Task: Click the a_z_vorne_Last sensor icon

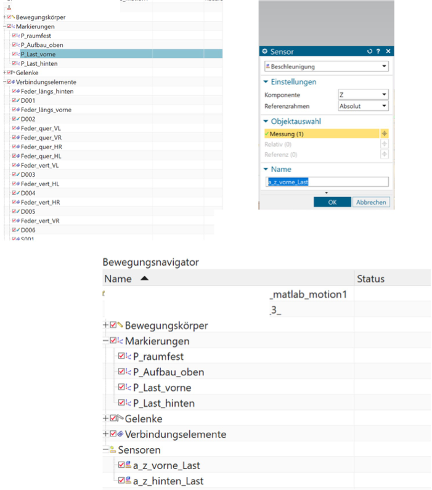Action: 128,465
